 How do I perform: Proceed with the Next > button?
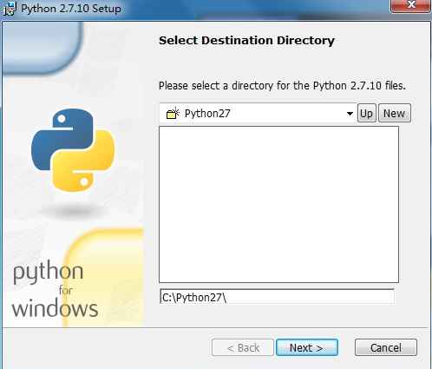tap(307, 347)
